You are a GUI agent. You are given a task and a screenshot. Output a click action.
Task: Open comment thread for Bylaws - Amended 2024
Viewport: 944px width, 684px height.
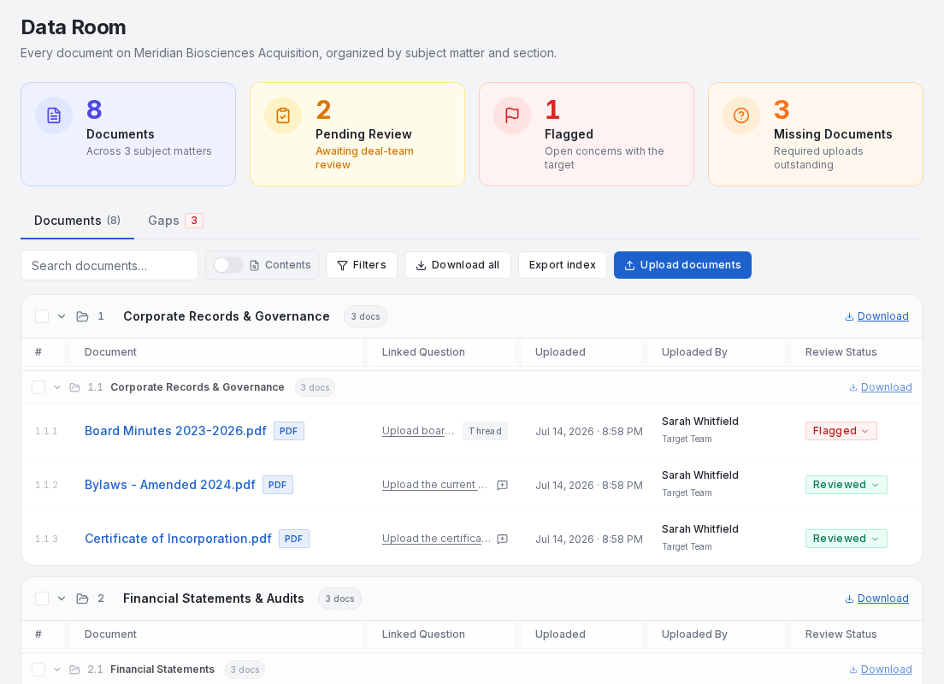coord(502,486)
